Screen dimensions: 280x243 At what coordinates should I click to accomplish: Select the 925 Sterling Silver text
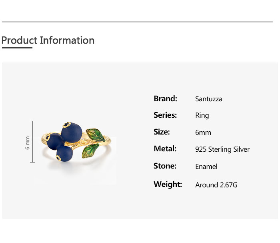222,149
